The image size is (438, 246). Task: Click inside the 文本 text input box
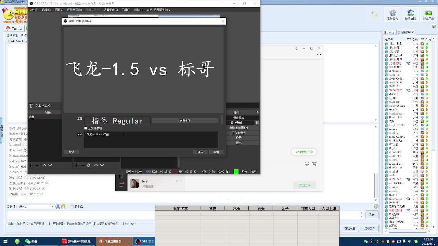tap(151, 140)
